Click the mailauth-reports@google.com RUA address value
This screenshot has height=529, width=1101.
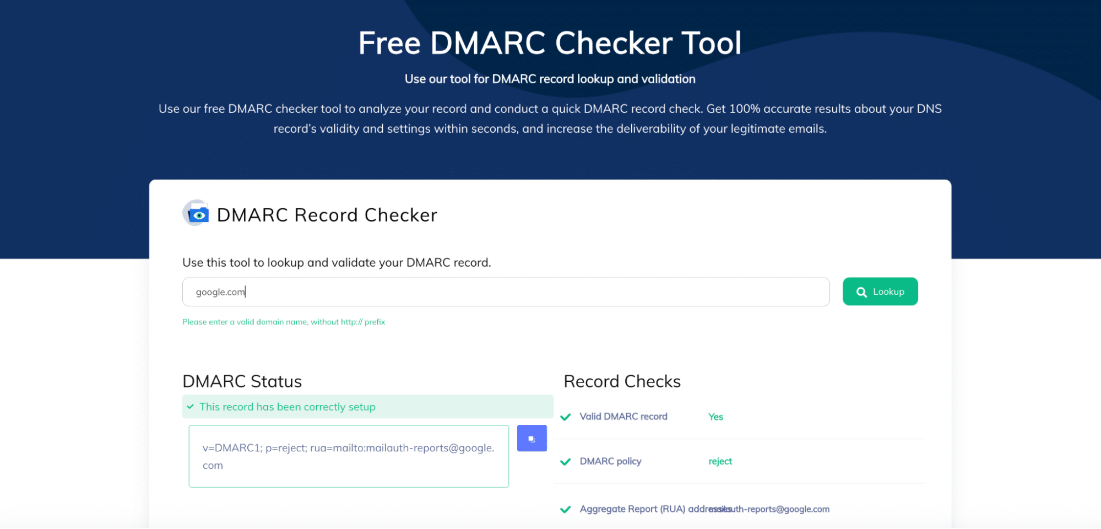(769, 509)
